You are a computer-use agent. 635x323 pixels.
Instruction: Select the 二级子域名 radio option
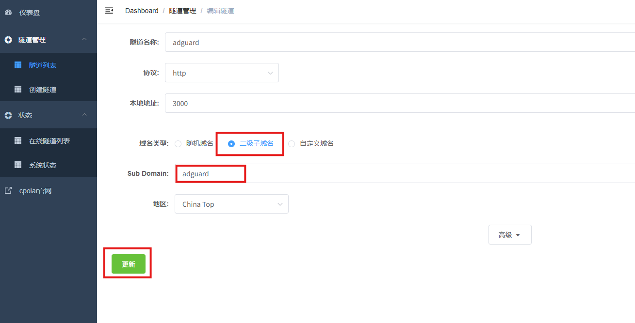pos(231,143)
